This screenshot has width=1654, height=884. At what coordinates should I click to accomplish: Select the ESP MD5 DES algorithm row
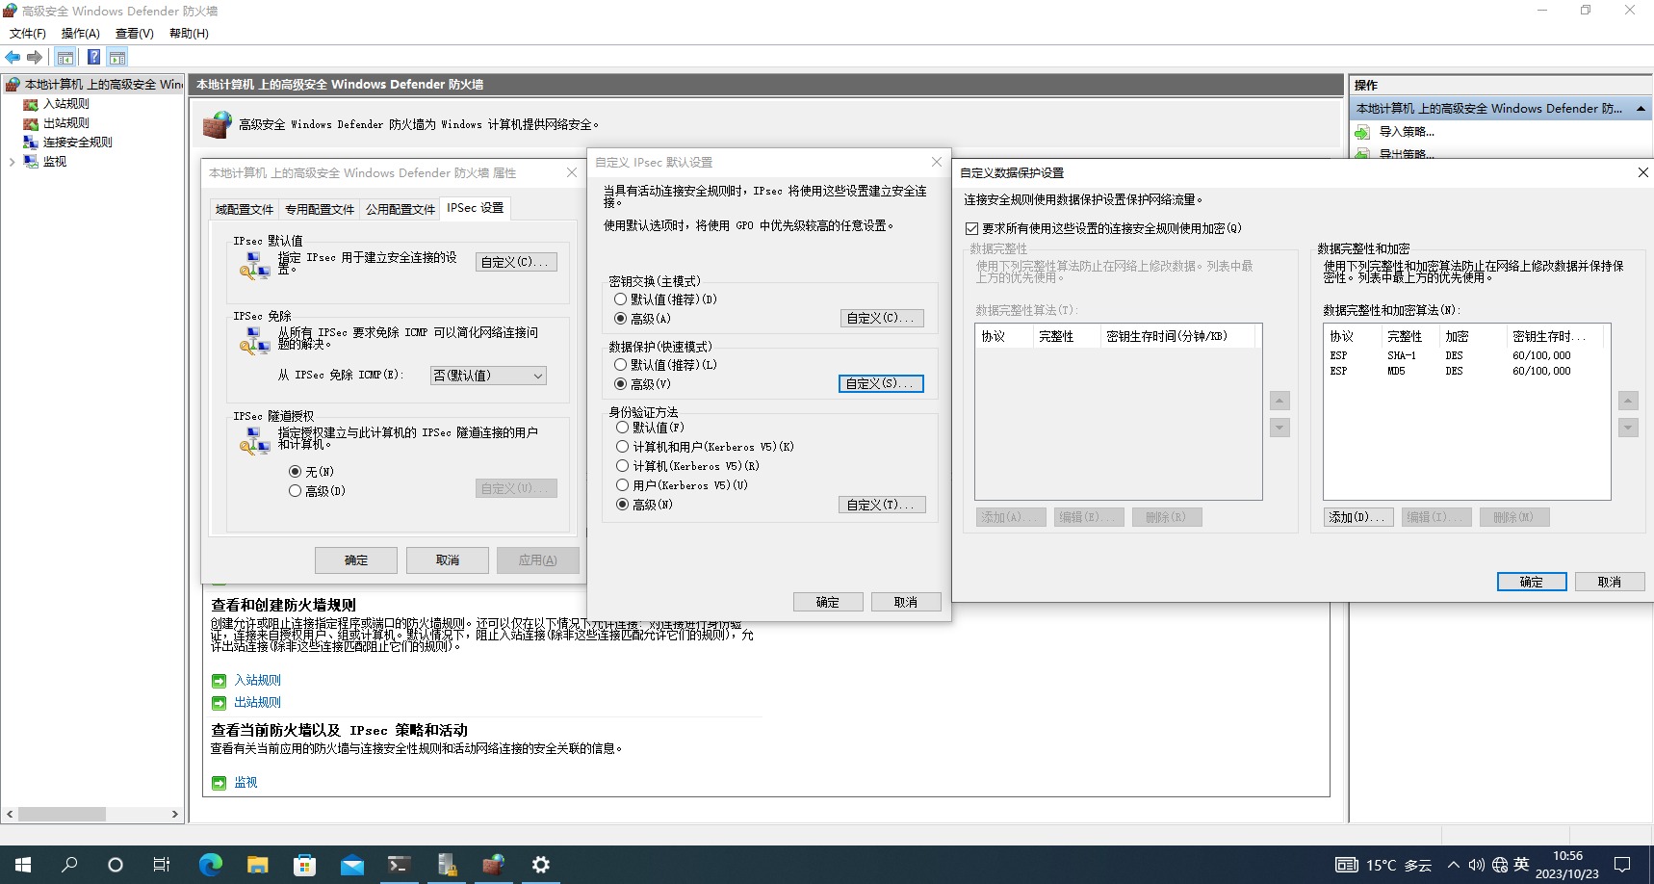[1464, 371]
